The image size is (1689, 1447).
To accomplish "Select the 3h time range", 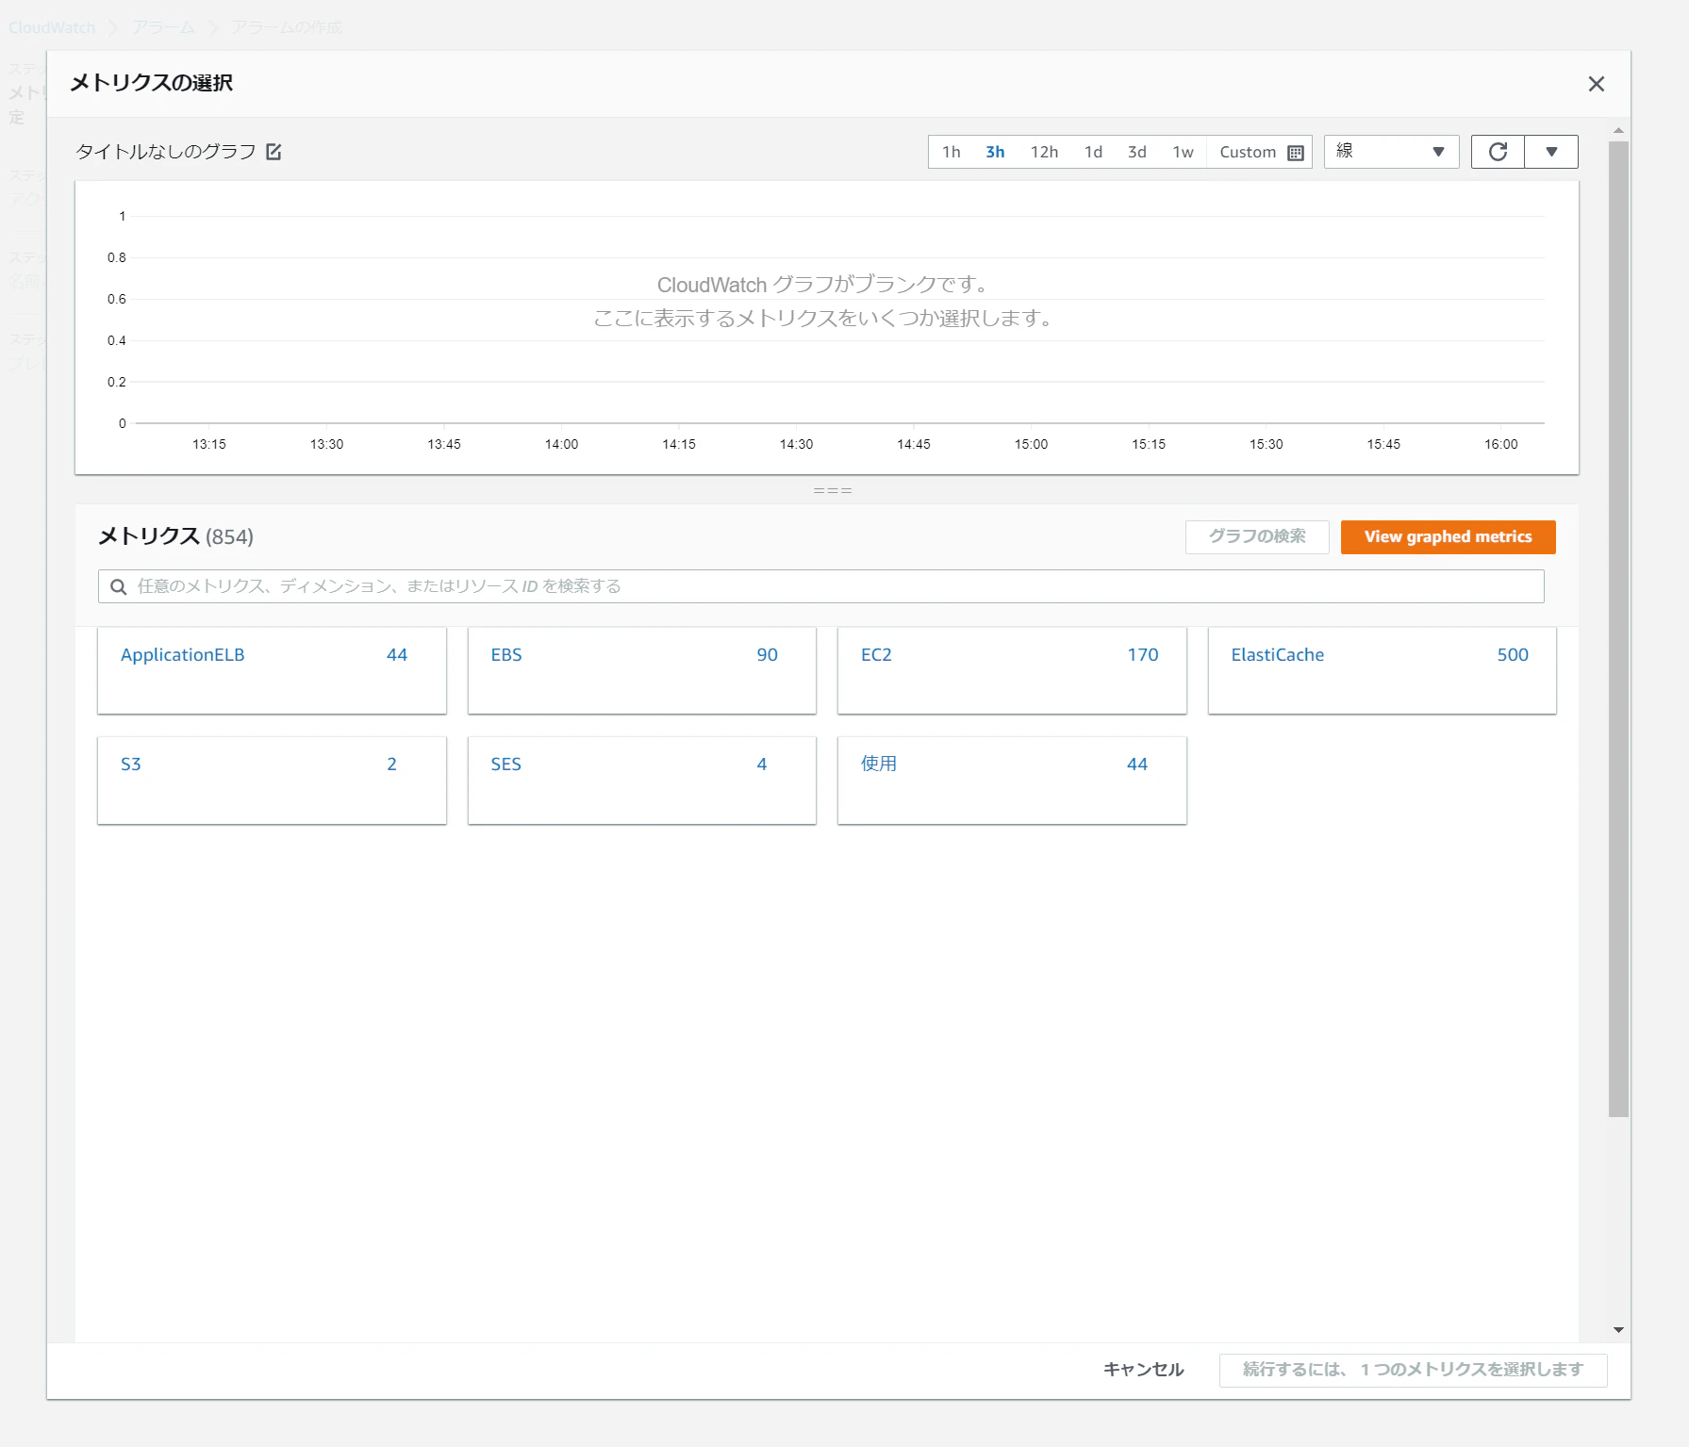I will pyautogui.click(x=995, y=152).
